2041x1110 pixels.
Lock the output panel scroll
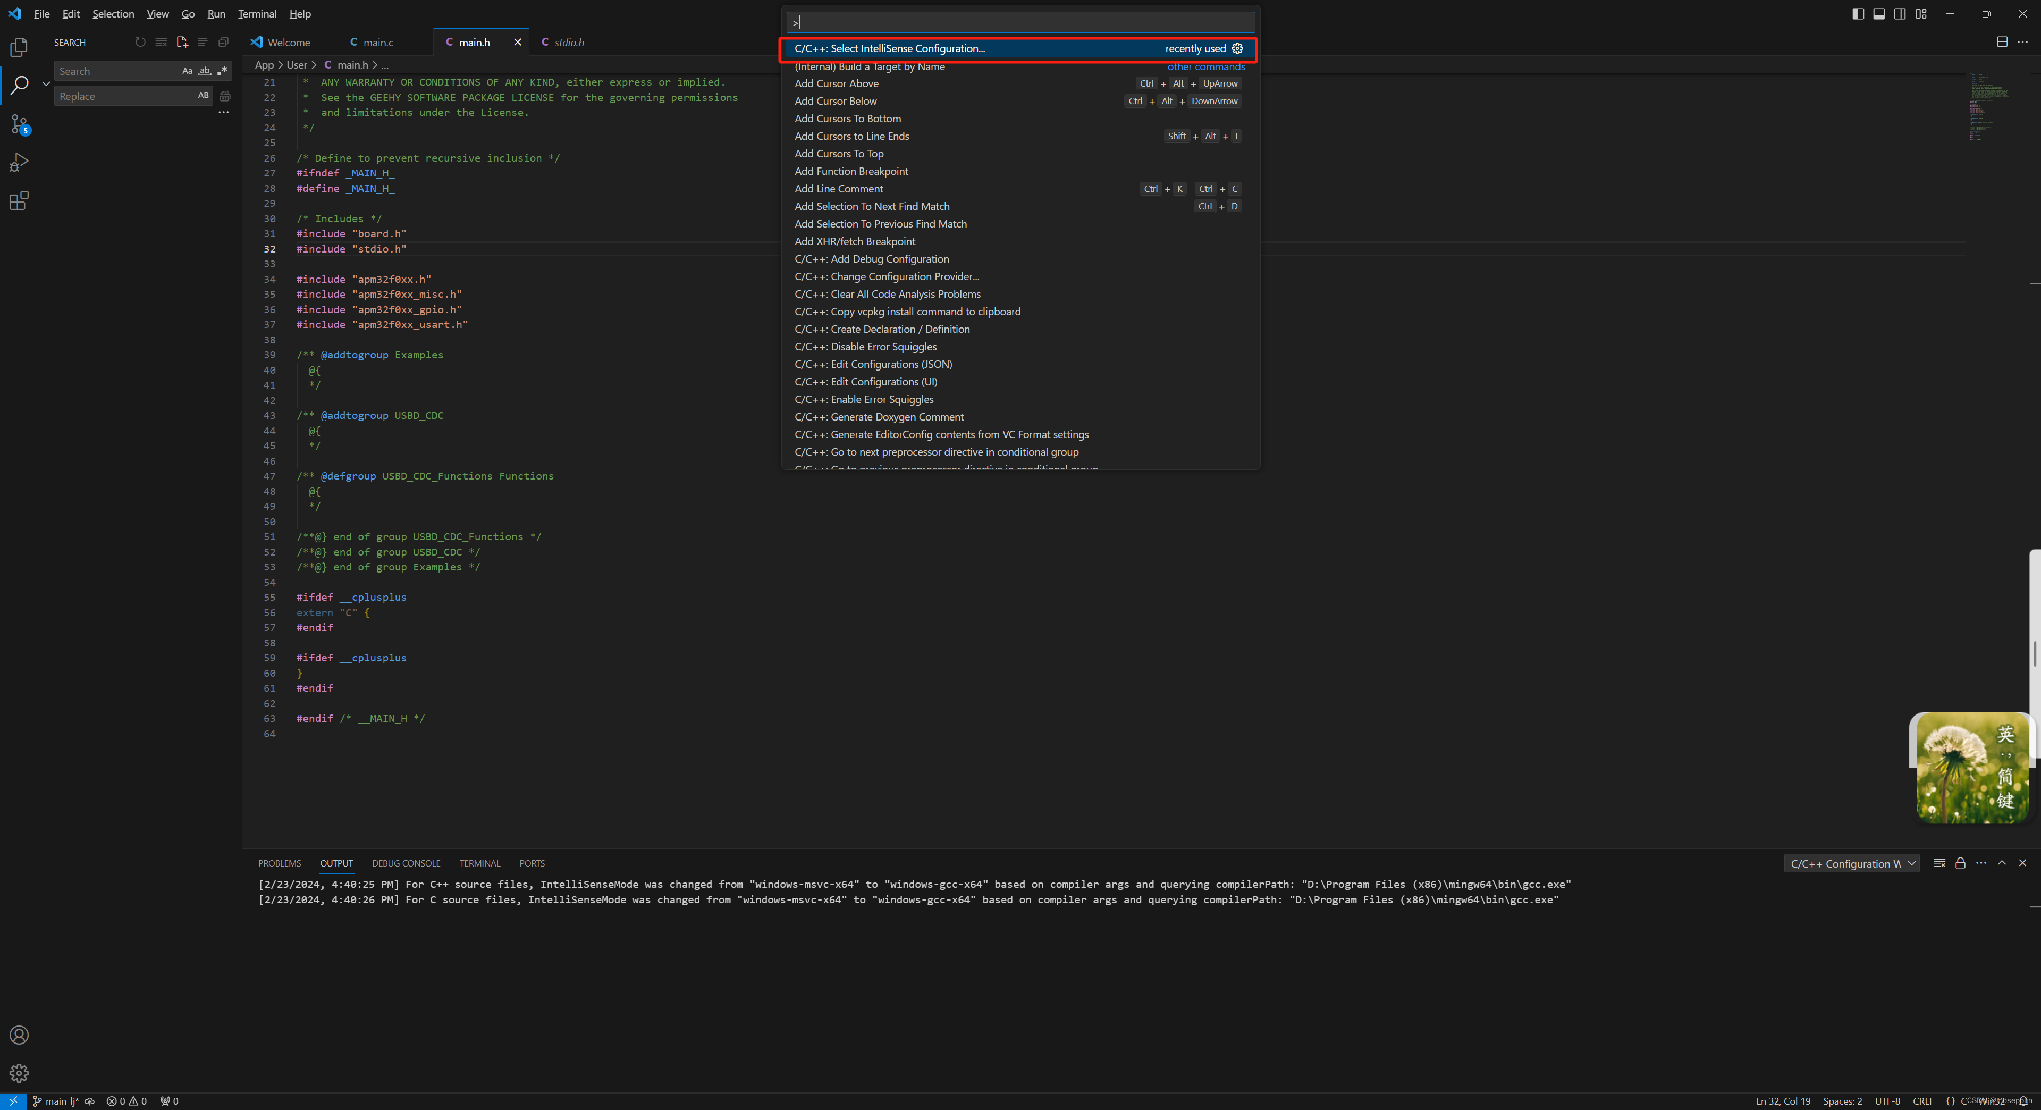click(1960, 863)
